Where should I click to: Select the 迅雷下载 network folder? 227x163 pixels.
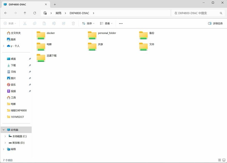click(47, 58)
